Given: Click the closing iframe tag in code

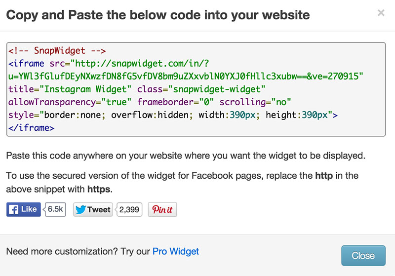Looking at the screenshot, I should point(31,128).
